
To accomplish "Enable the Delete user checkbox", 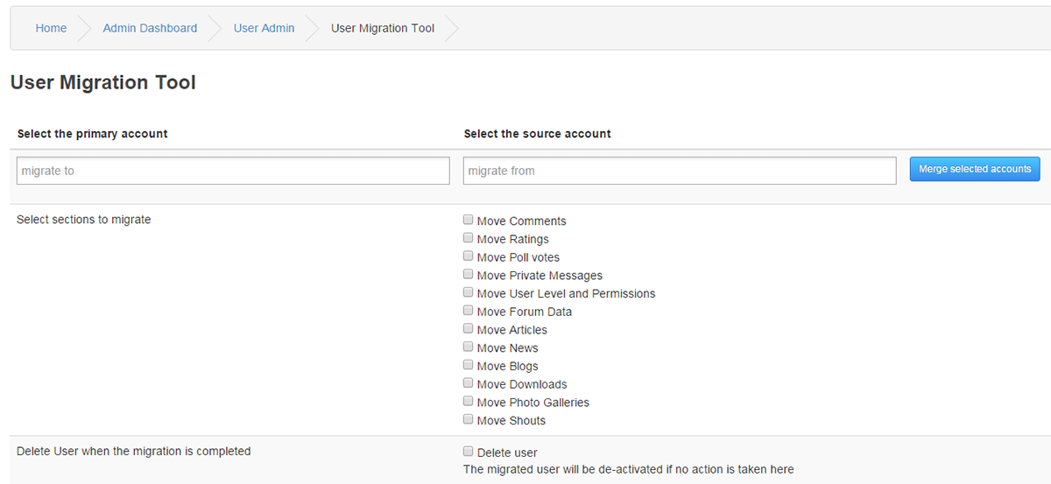I will coord(469,452).
